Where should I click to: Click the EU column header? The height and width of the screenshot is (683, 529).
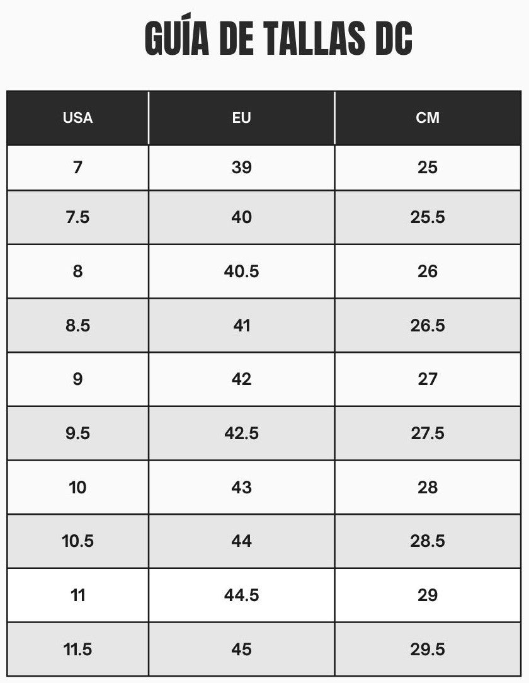[x=241, y=118]
